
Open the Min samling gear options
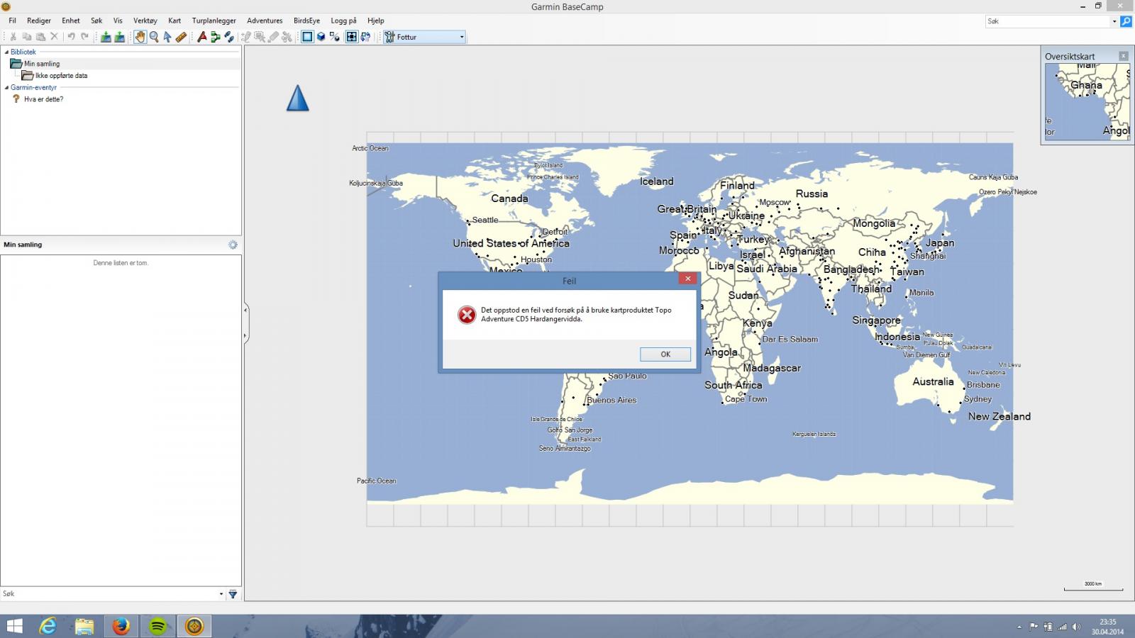(233, 245)
